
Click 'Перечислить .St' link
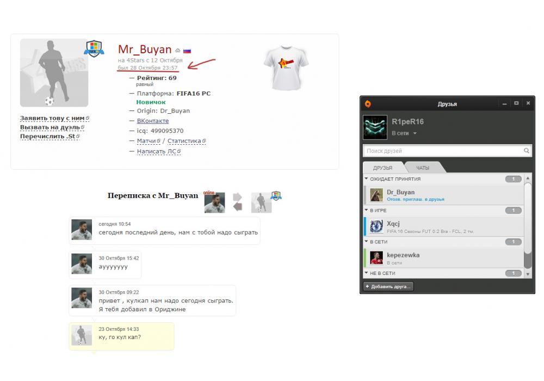pyautogui.click(x=50, y=137)
